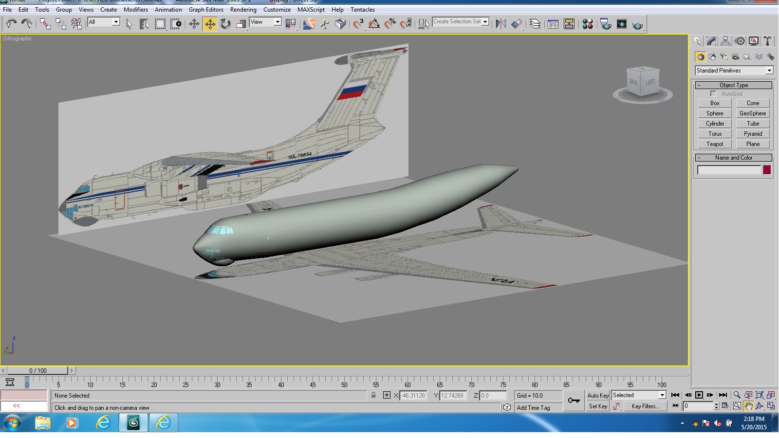Image resolution: width=779 pixels, height=438 pixels.
Task: Open Render Setup teapot icon
Action: pyautogui.click(x=606, y=23)
